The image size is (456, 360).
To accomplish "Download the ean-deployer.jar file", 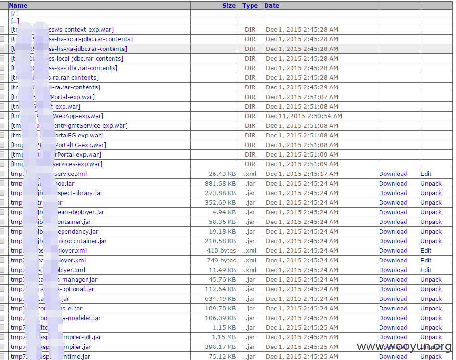I will click(393, 212).
